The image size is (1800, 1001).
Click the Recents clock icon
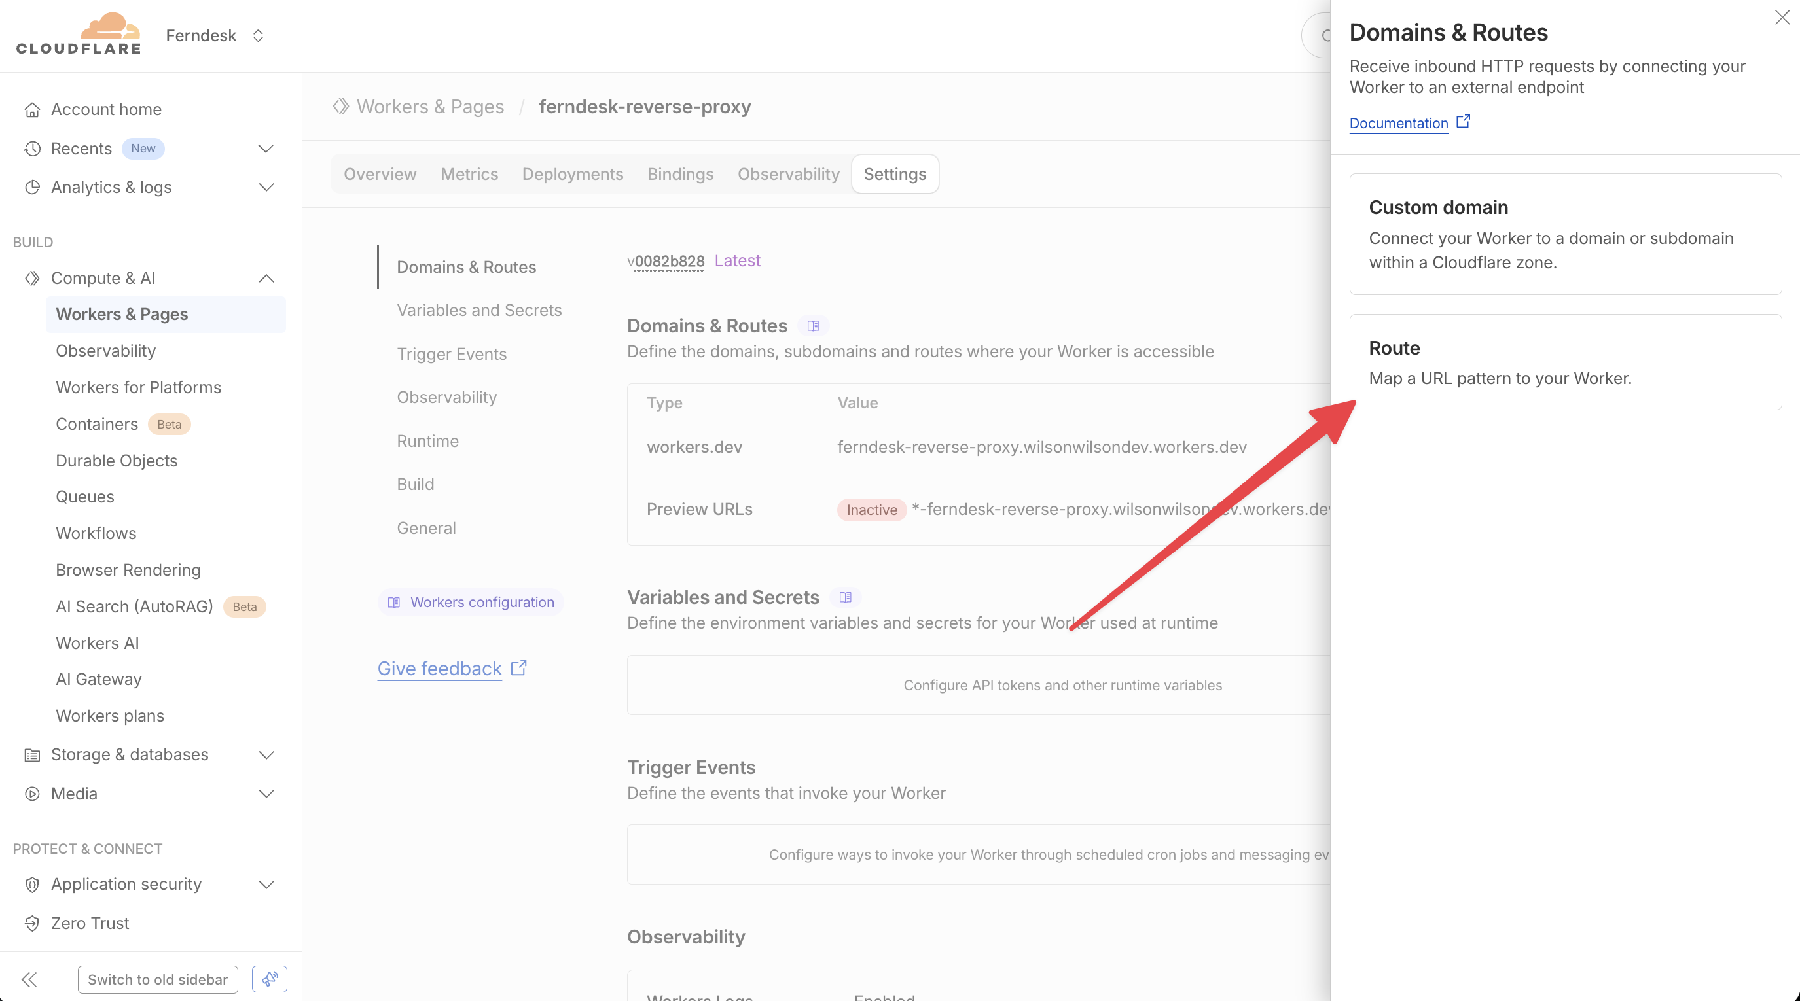(x=32, y=148)
